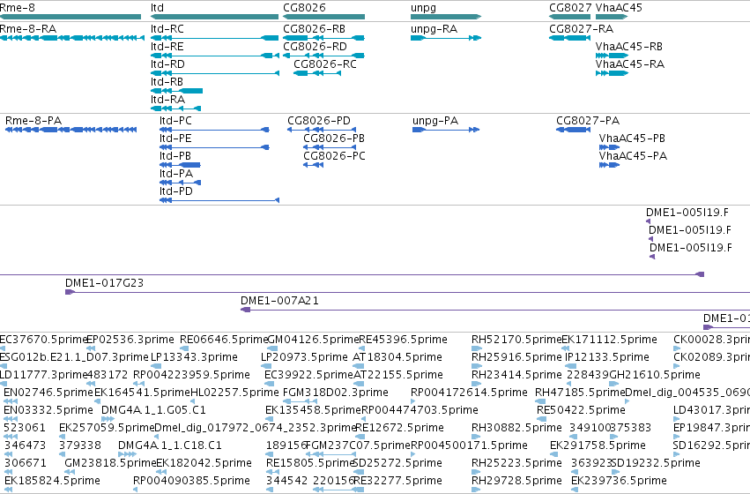Click the CG8026 gene feature
The height and width of the screenshot is (494, 750).
tap(323, 17)
